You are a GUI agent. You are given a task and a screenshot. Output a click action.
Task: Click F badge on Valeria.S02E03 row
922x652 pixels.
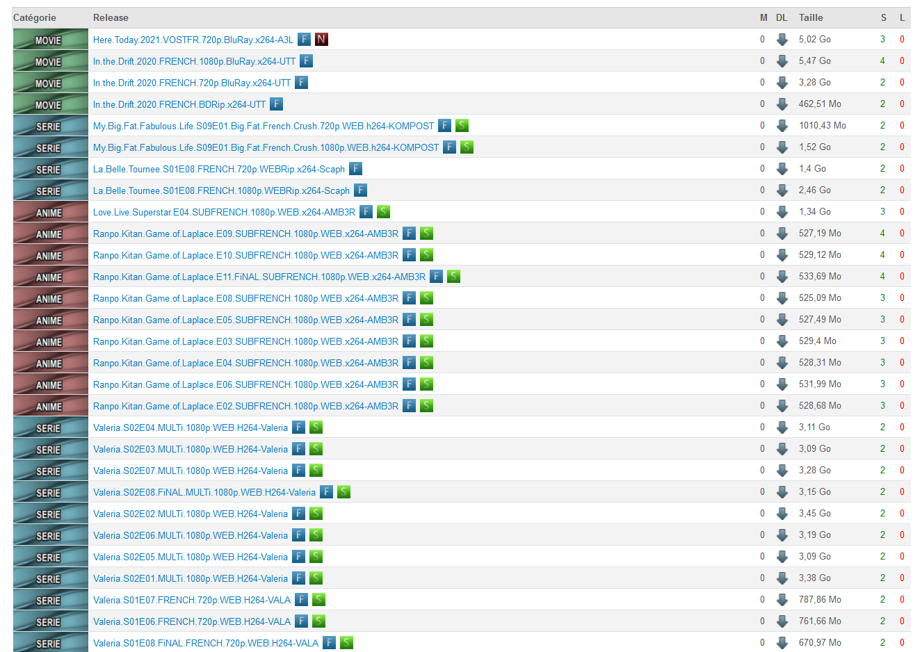pyautogui.click(x=298, y=449)
